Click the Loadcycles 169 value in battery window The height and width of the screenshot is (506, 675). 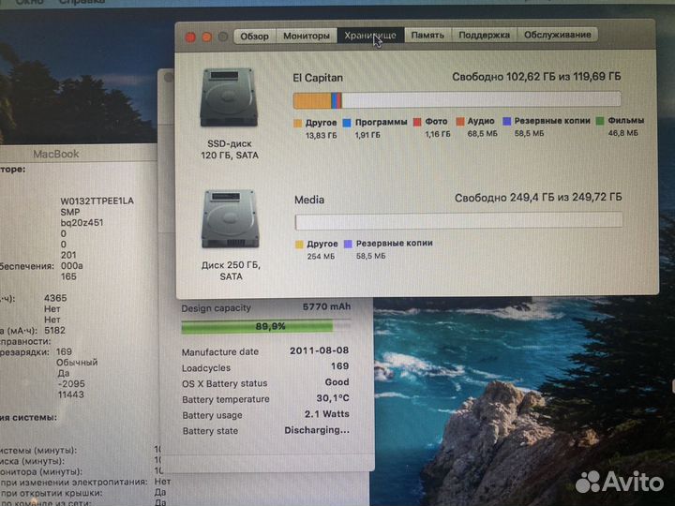(x=339, y=366)
